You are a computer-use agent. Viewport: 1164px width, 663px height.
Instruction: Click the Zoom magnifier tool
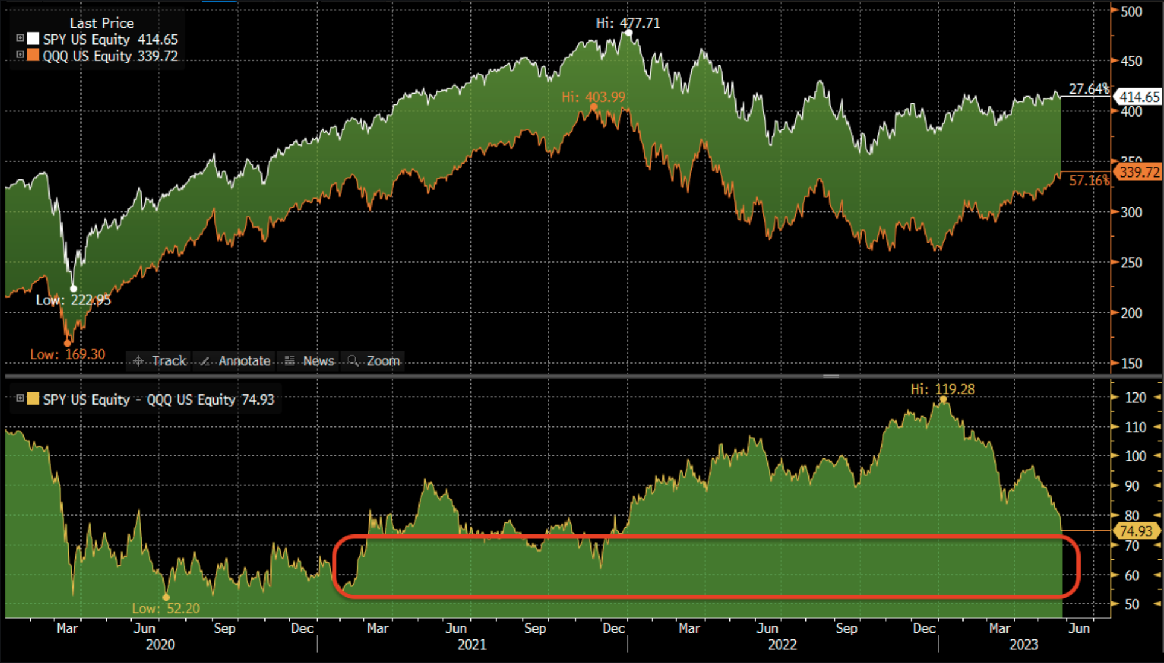click(x=374, y=361)
